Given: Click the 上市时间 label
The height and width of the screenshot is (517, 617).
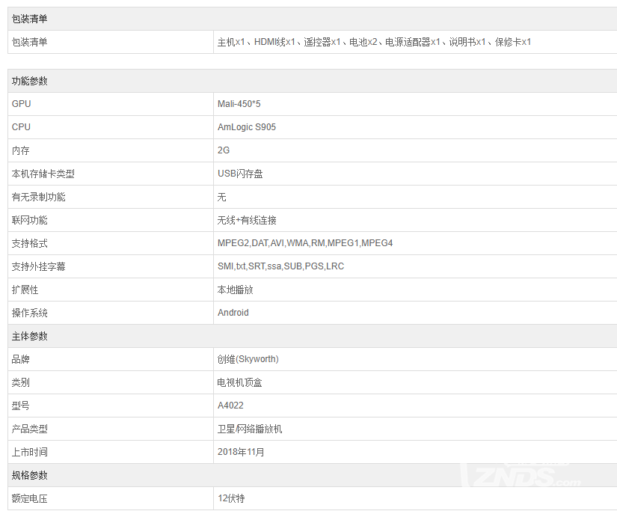Looking at the screenshot, I should pos(29,453).
